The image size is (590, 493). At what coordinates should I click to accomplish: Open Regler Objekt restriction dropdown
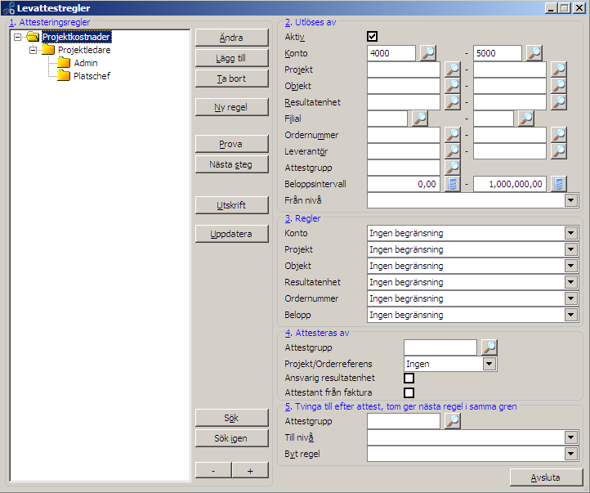571,266
